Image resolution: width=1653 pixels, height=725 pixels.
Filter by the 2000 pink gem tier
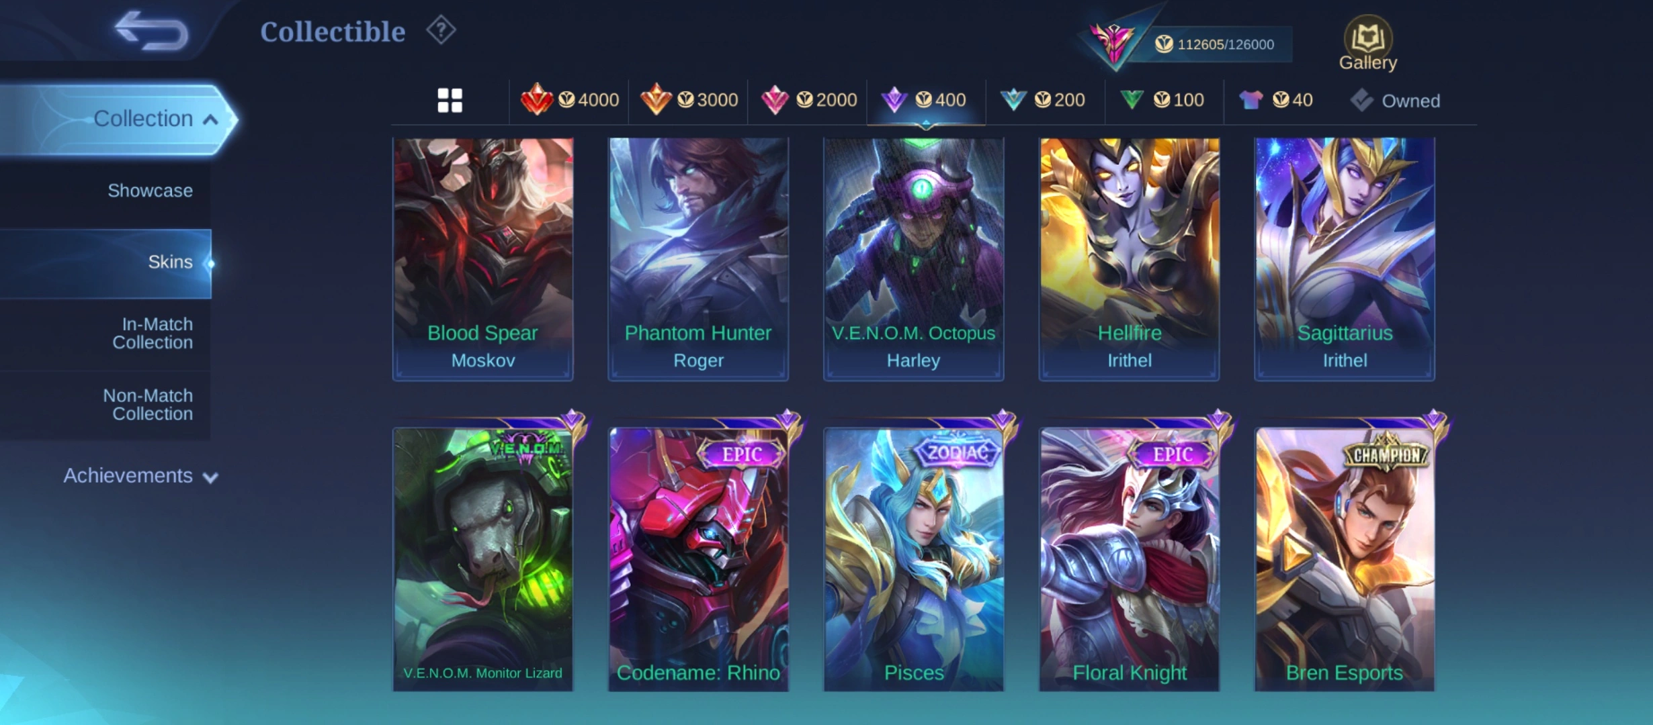pos(808,100)
